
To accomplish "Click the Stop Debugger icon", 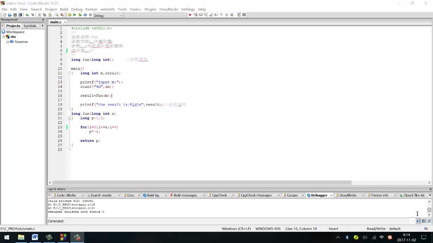I will (x=232, y=15).
